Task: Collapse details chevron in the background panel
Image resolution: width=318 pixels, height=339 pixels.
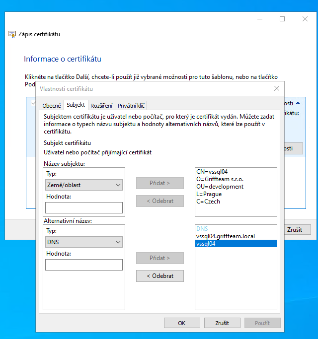Action: [x=298, y=103]
